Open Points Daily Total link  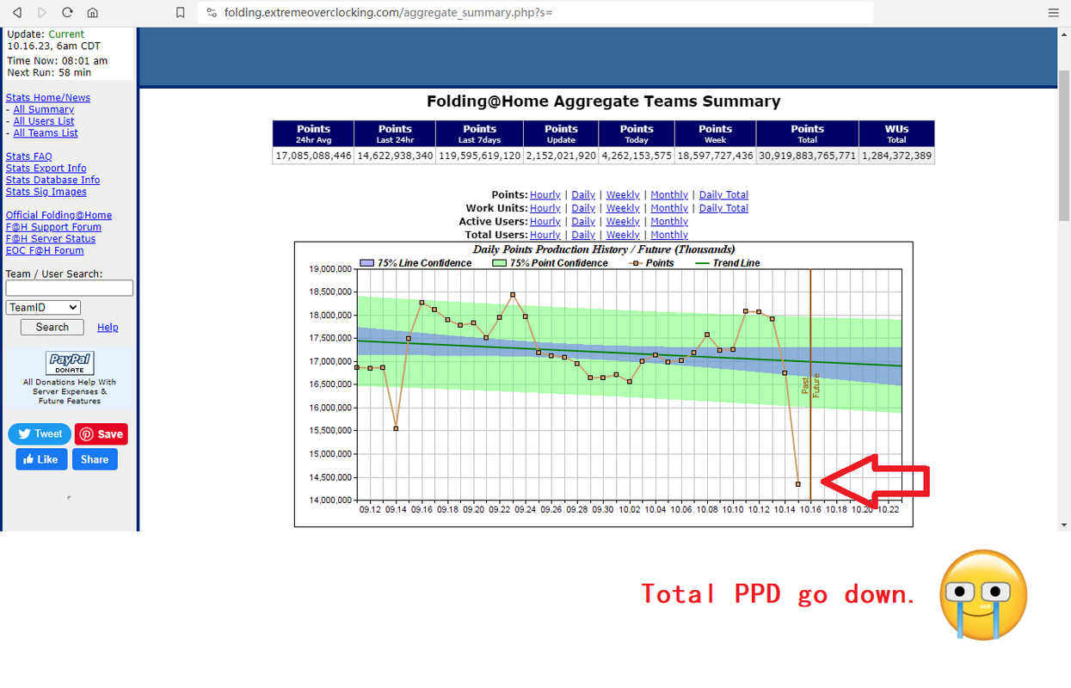tap(723, 195)
